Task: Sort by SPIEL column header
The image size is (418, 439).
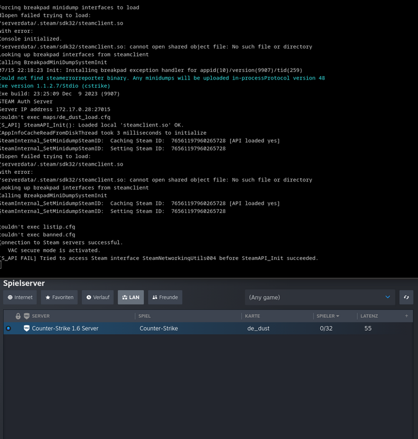Action: [145, 316]
